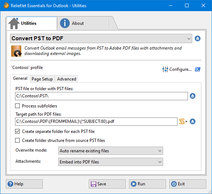Enable the Process subfolders checkbox
The height and width of the screenshot is (194, 212).
17,106
